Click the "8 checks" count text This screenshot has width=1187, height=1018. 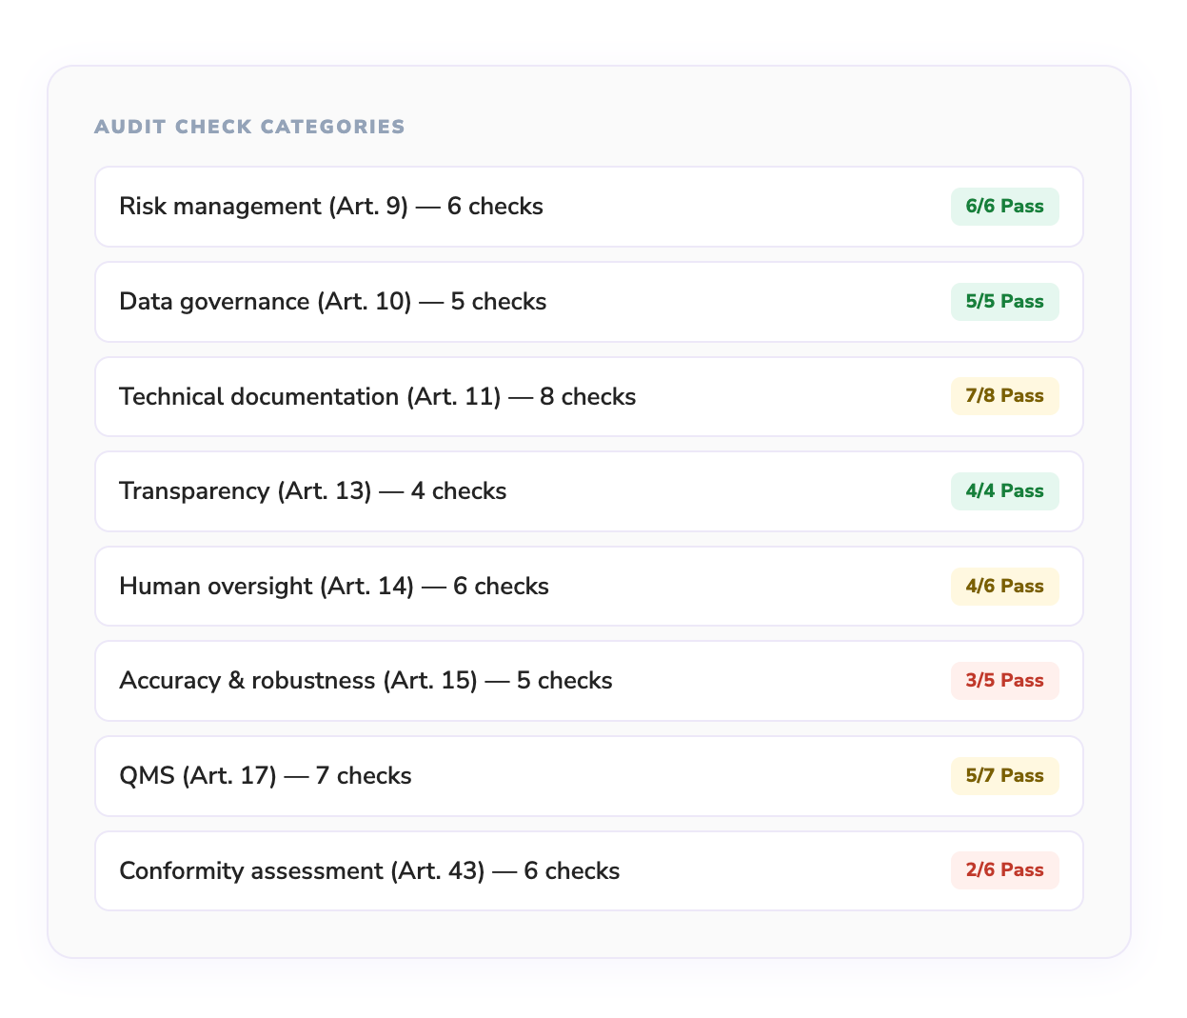coord(587,396)
